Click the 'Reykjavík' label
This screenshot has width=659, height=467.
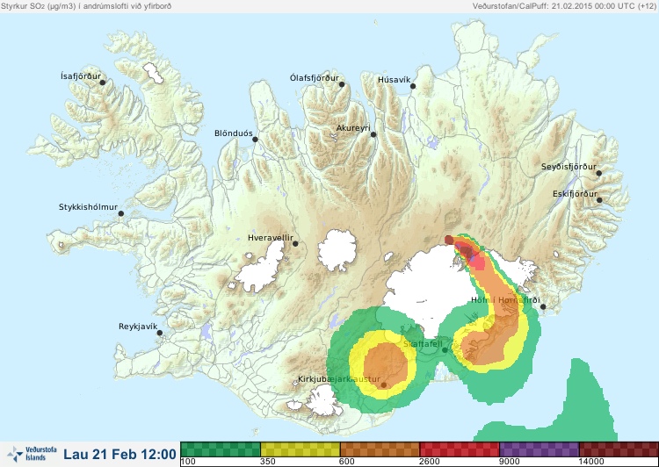138,327
